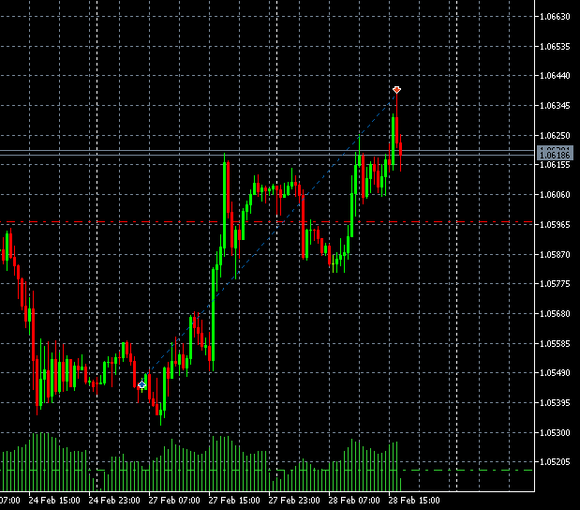This screenshot has height=510, width=580.
Task: Click price scale label 1.05395
Action: pos(556,403)
